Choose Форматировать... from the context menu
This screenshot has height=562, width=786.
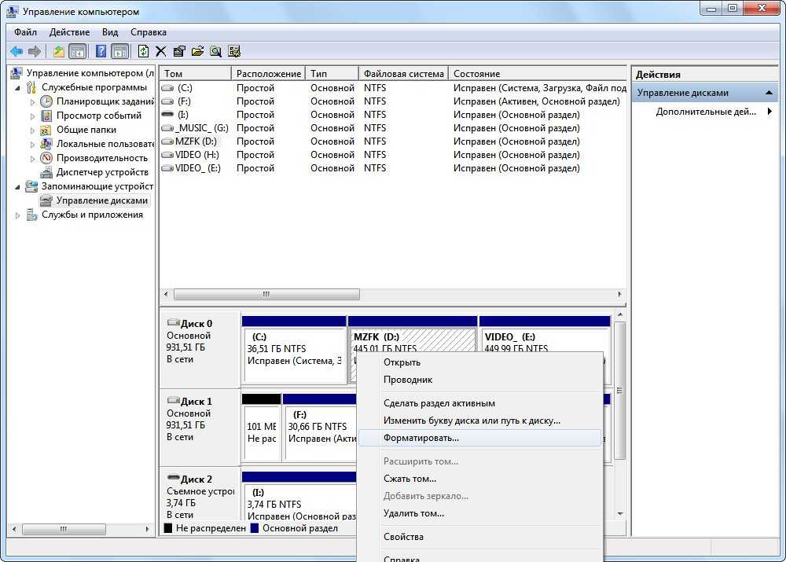[x=421, y=438]
